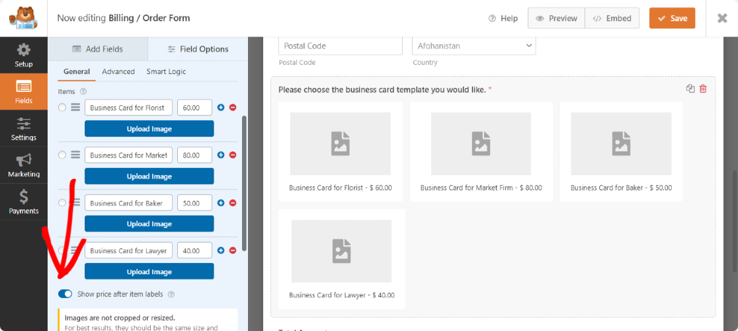Select the Advanced sub-tab
Viewport: 738px width, 331px height.
point(118,71)
